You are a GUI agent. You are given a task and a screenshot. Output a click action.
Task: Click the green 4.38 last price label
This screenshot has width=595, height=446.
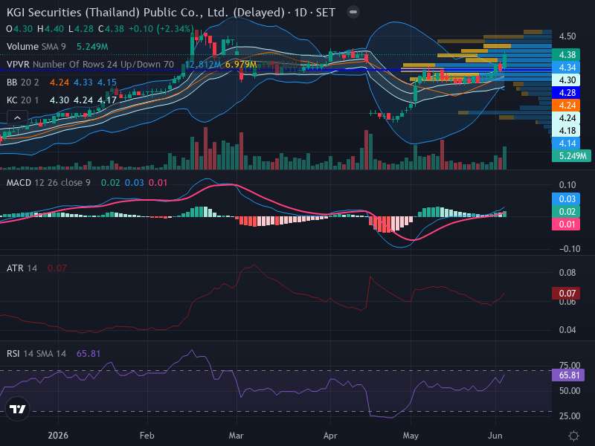566,54
